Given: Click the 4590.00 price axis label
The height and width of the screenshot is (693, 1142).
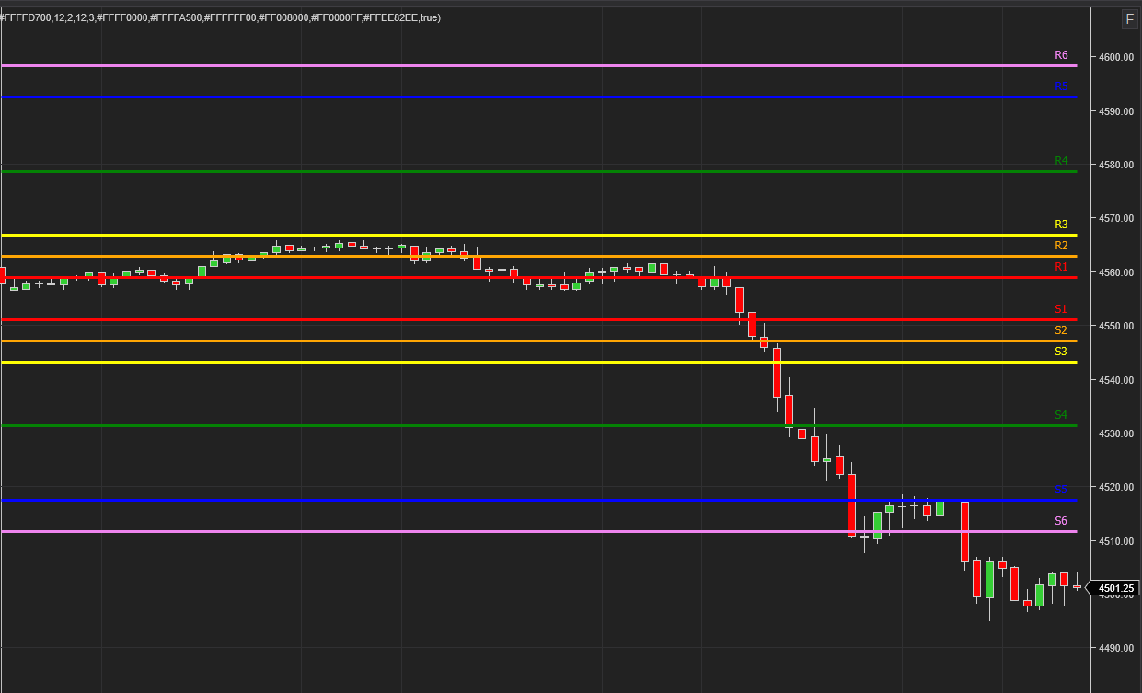Looking at the screenshot, I should pos(1115,111).
